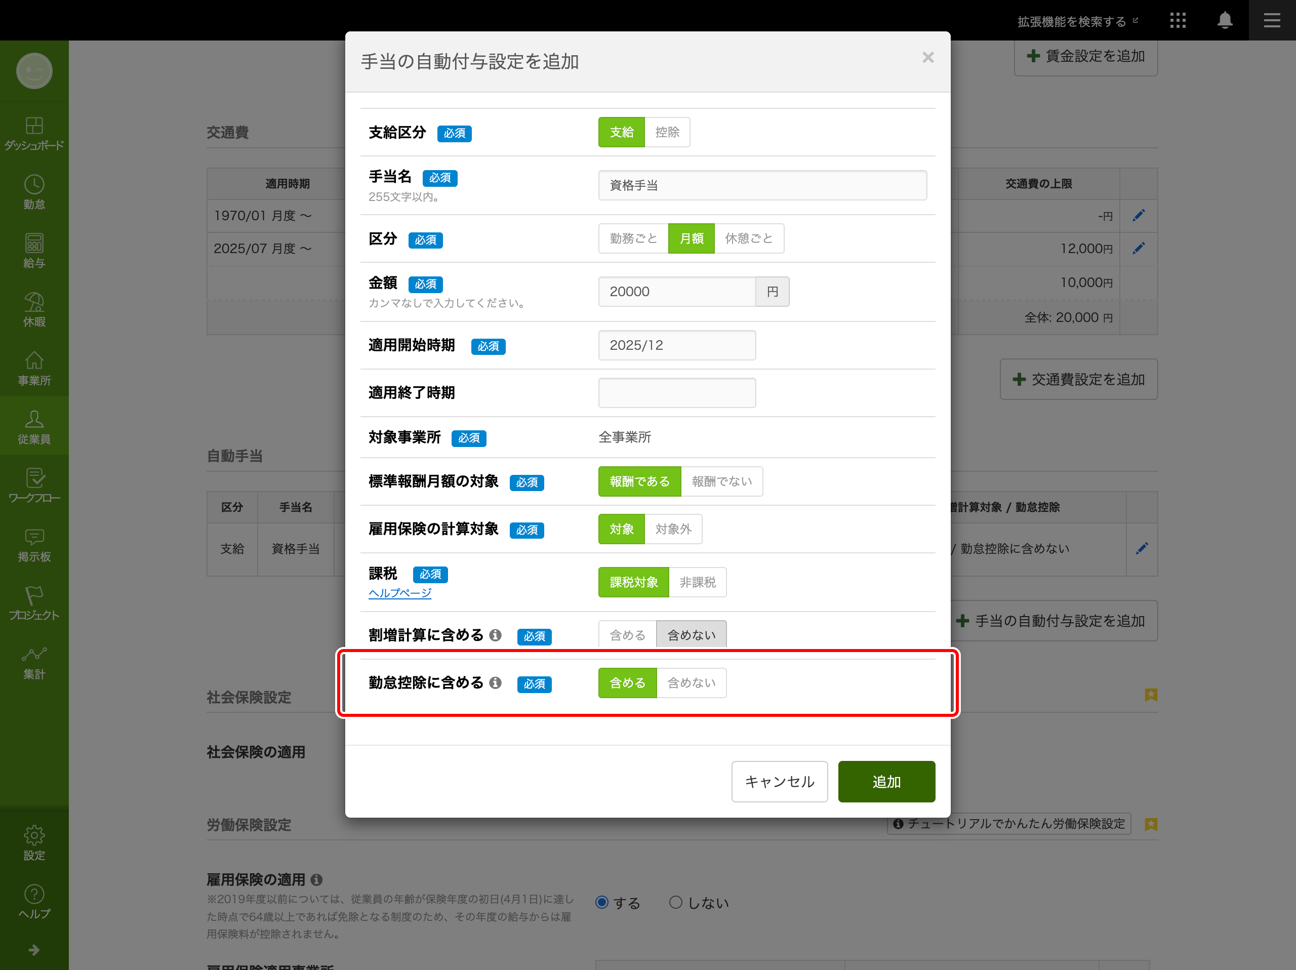Select 控除 for 支給区分

[667, 132]
